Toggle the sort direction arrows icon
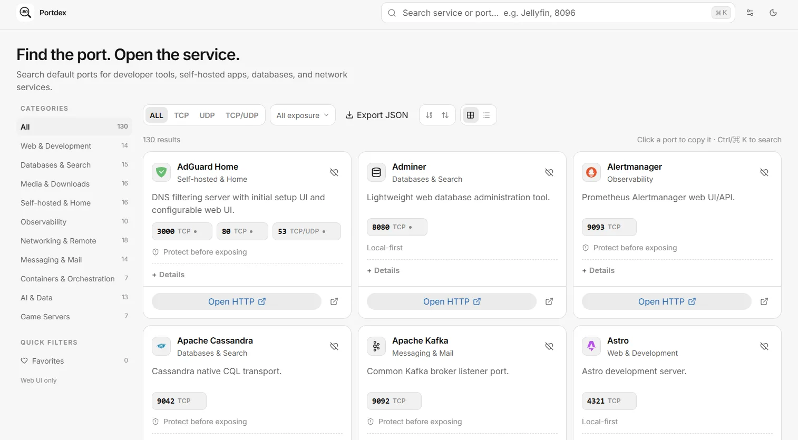This screenshot has height=440, width=798. click(445, 115)
